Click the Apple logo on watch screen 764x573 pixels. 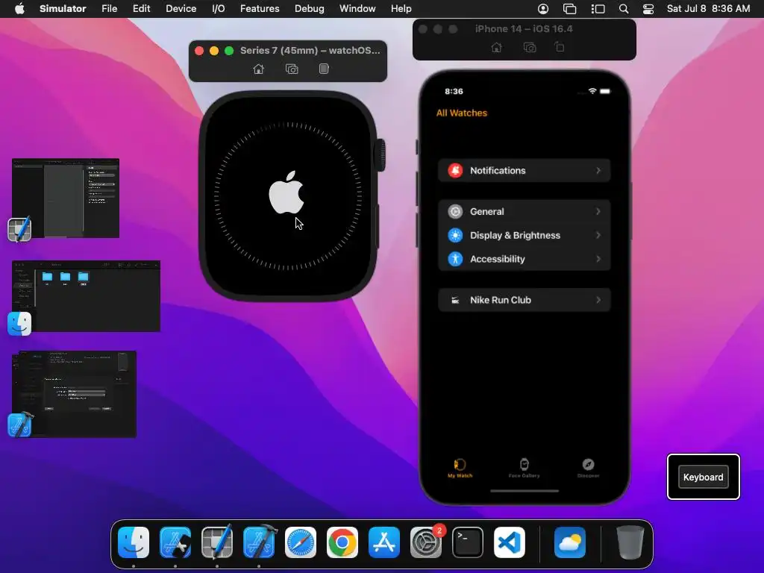pyautogui.click(x=286, y=192)
